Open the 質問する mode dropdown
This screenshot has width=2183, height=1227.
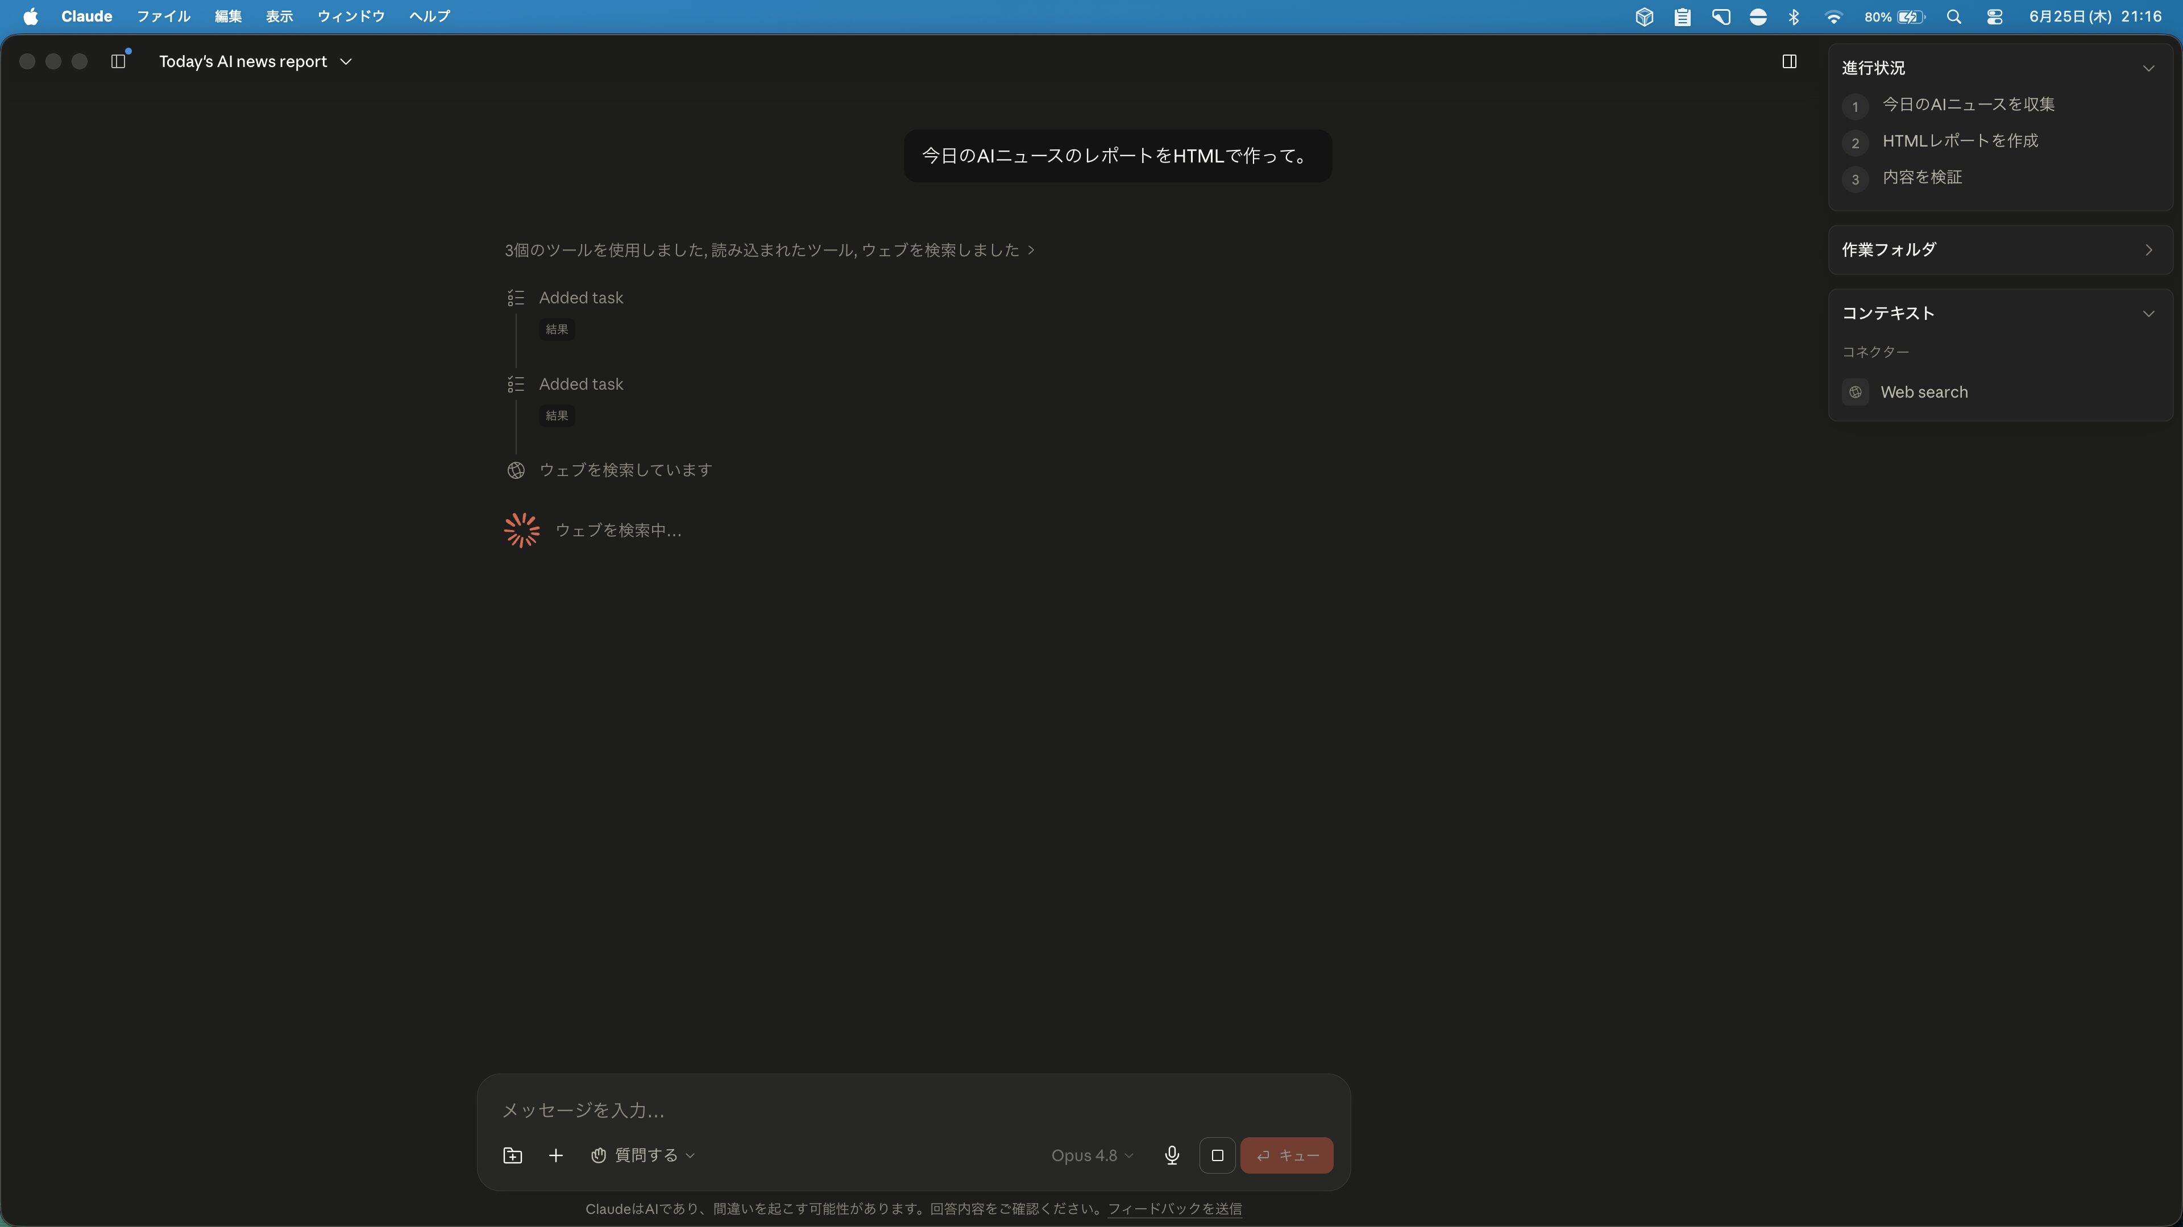pyautogui.click(x=643, y=1156)
